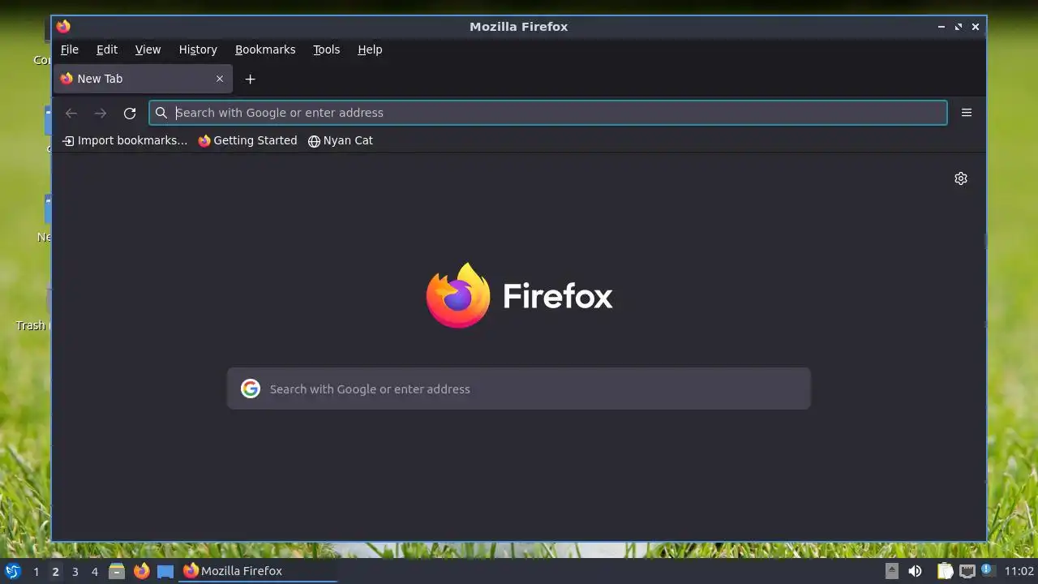1038x584 pixels.
Task: Open the Nyan Cat bookmark
Action: (341, 140)
